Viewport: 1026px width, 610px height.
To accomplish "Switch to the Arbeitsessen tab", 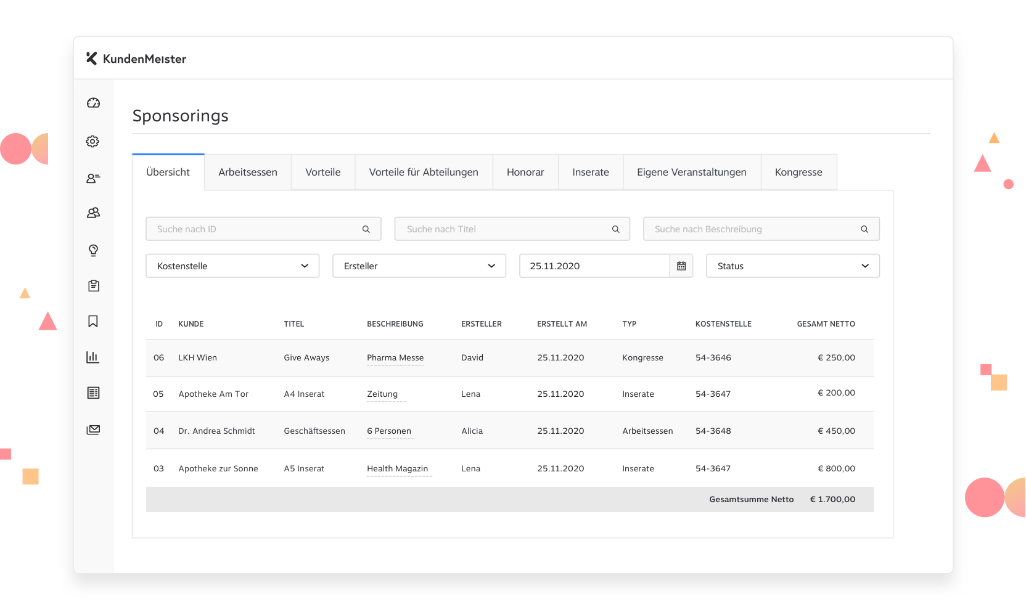I will pyautogui.click(x=248, y=172).
